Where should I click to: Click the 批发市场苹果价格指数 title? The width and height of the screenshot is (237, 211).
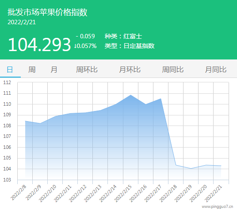click(47, 12)
